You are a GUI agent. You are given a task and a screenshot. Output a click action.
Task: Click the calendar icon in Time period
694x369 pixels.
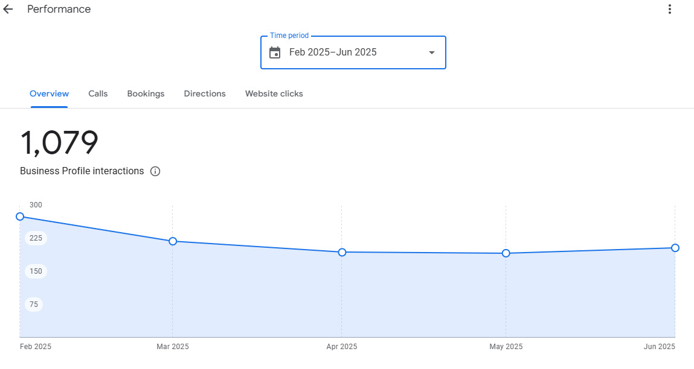275,52
